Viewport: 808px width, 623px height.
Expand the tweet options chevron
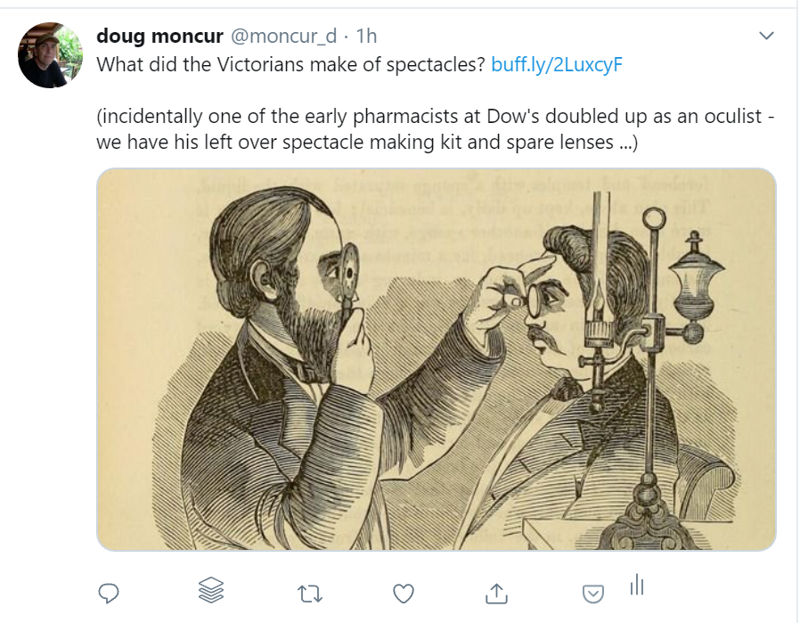(x=765, y=36)
